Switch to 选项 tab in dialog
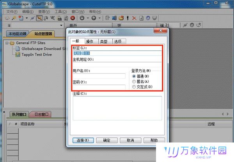The height and width of the screenshot is (162, 234). pos(119,41)
